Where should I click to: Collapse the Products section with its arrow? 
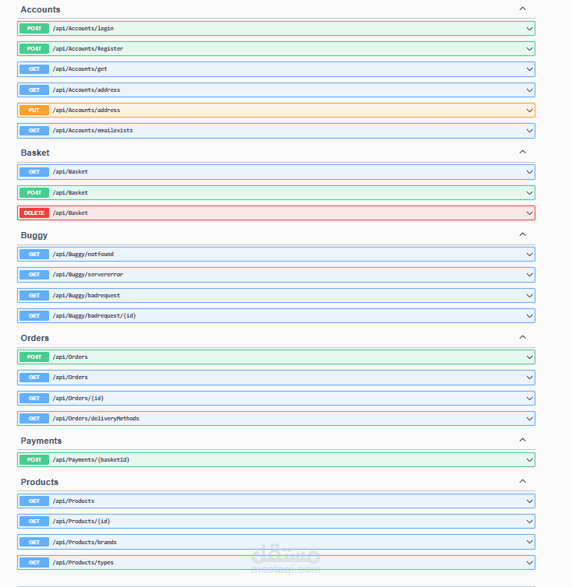pyautogui.click(x=523, y=481)
